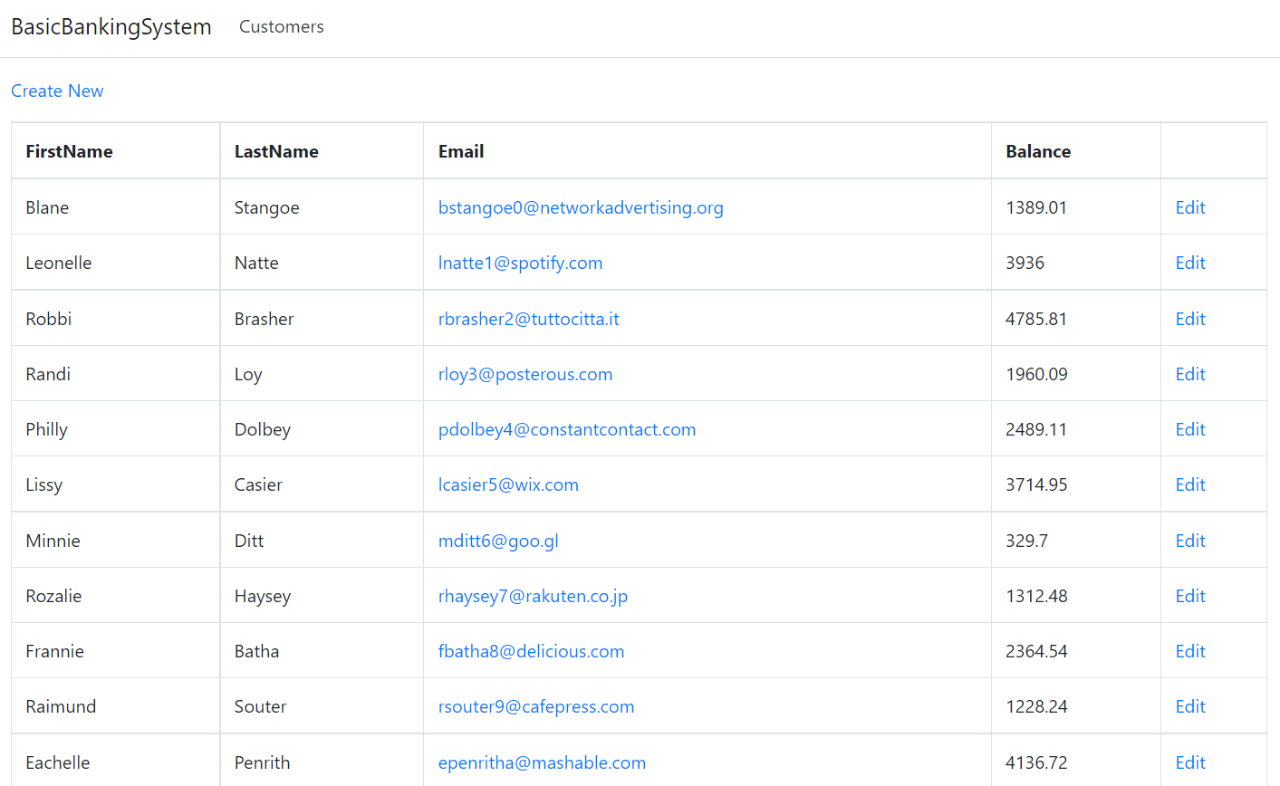Edit the customer Minnie Ditt
The image size is (1280, 786).
tap(1189, 540)
